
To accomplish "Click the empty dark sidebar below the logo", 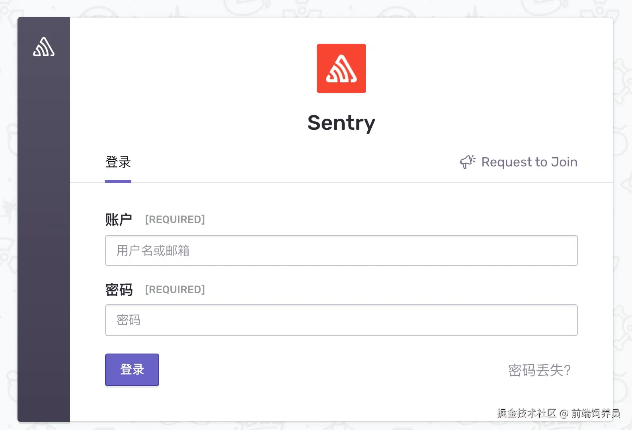I will 44,239.
